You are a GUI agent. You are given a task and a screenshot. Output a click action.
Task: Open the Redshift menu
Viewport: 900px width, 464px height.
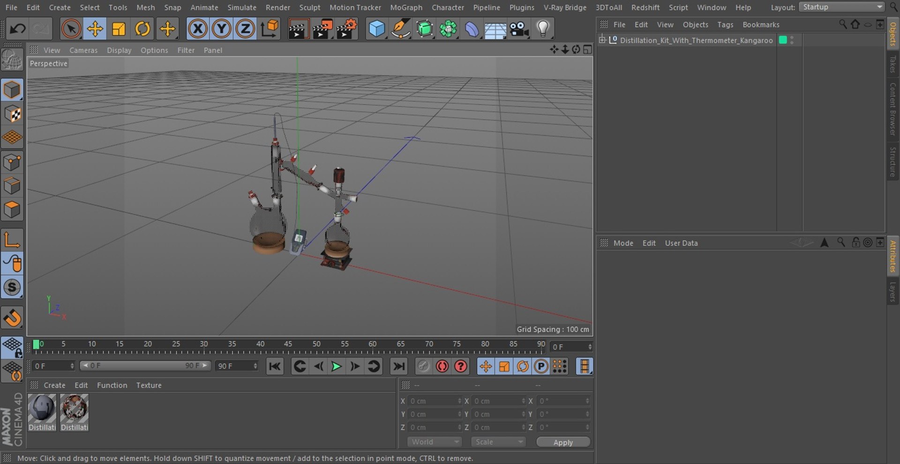coord(645,7)
